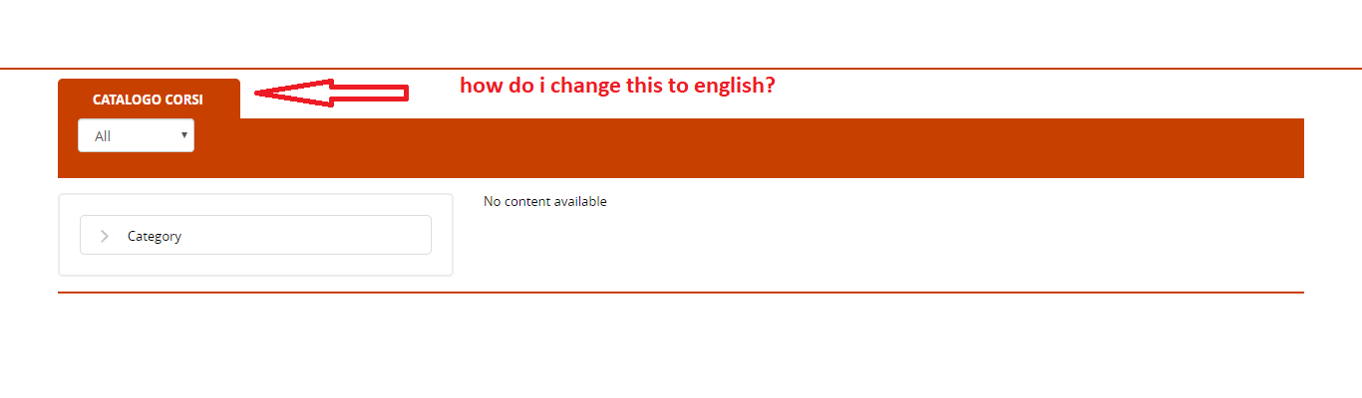
Task: Click the Category label text
Action: pos(155,236)
